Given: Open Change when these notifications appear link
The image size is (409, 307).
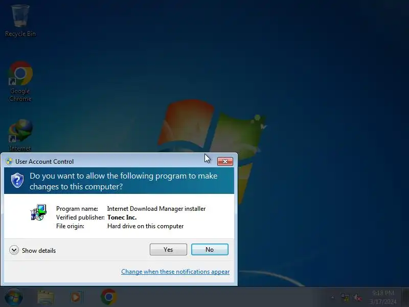Looking at the screenshot, I should (175, 272).
